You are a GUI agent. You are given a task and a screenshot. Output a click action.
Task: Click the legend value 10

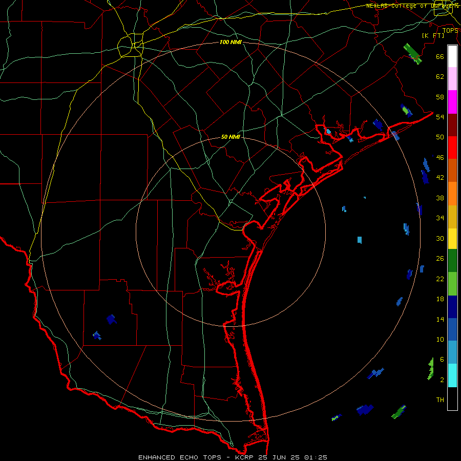pos(440,339)
